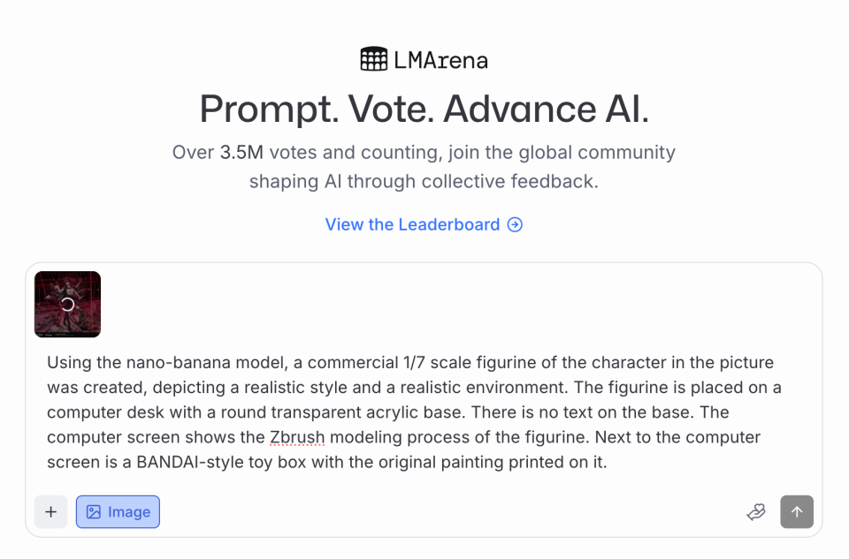The image size is (849, 559).
Task: Click the plus icon to add attachment
Action: coord(50,512)
